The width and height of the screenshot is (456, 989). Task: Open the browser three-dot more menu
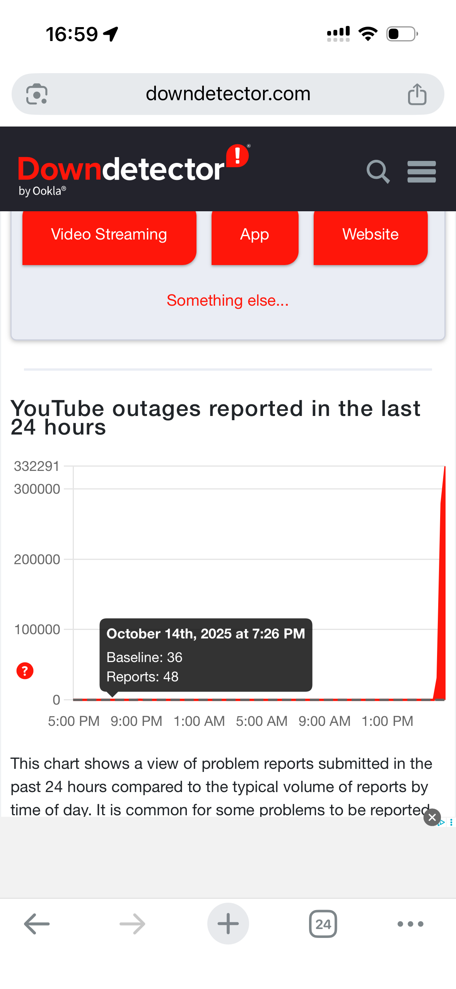click(410, 924)
